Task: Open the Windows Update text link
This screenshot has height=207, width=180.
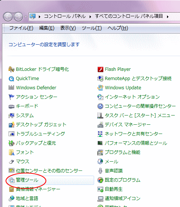Action: pyautogui.click(x=123, y=88)
